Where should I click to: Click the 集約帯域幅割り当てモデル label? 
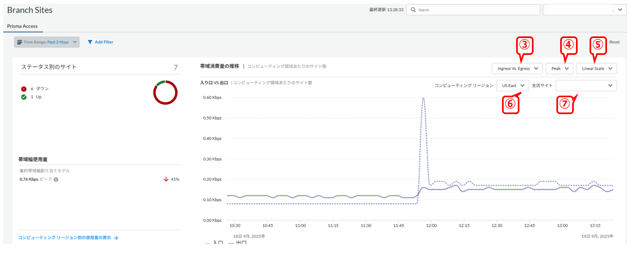tap(45, 171)
